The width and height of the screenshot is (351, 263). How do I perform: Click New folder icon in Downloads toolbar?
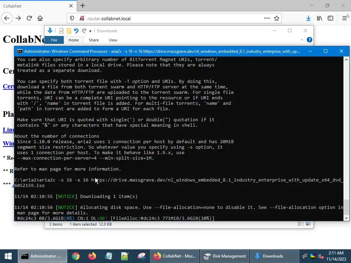tap(69, 31)
